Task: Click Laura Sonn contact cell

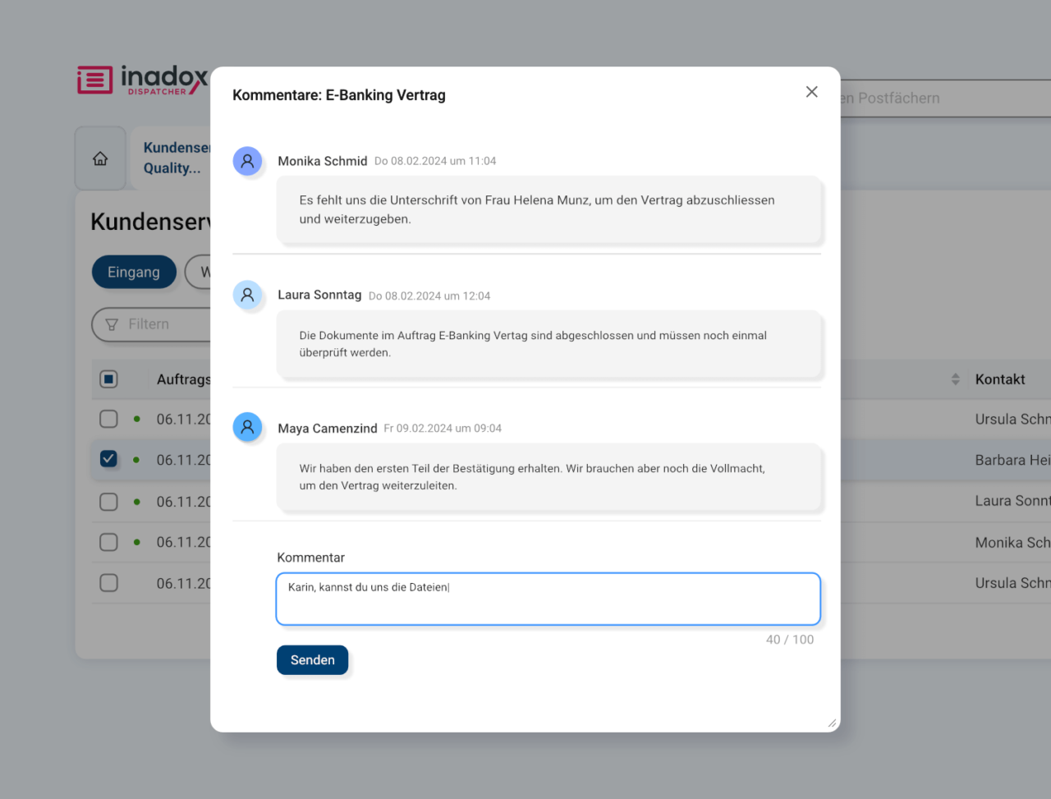Action: click(x=1012, y=501)
